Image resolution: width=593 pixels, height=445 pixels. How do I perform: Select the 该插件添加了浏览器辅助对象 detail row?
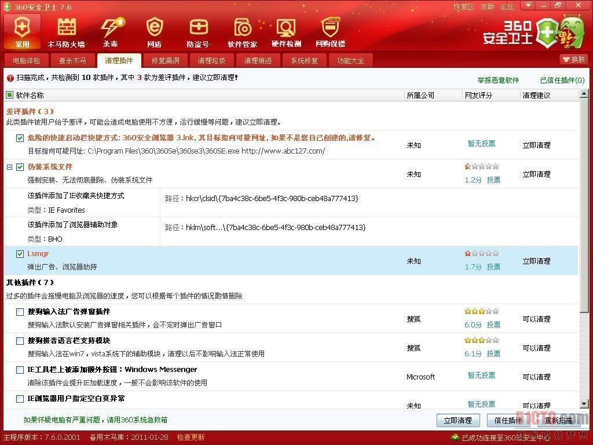pyautogui.click(x=291, y=232)
